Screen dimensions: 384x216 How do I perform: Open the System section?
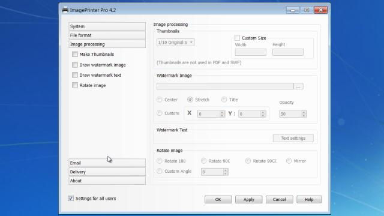click(107, 26)
